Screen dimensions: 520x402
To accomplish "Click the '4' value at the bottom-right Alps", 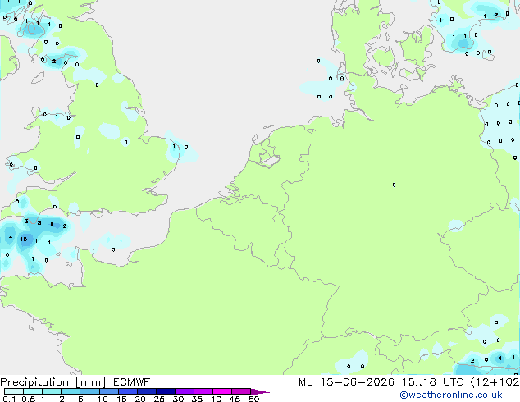I will pyautogui.click(x=500, y=359).
